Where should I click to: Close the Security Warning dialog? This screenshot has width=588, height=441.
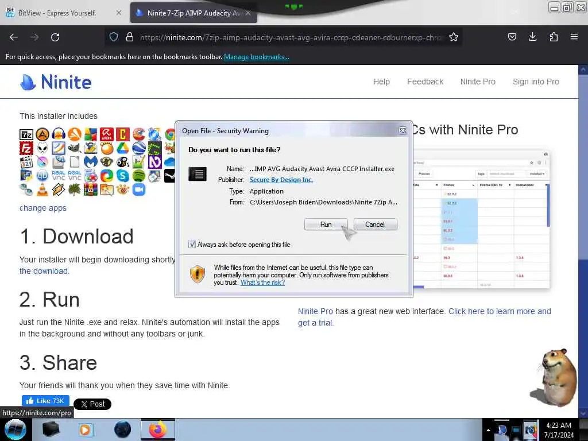(x=403, y=130)
